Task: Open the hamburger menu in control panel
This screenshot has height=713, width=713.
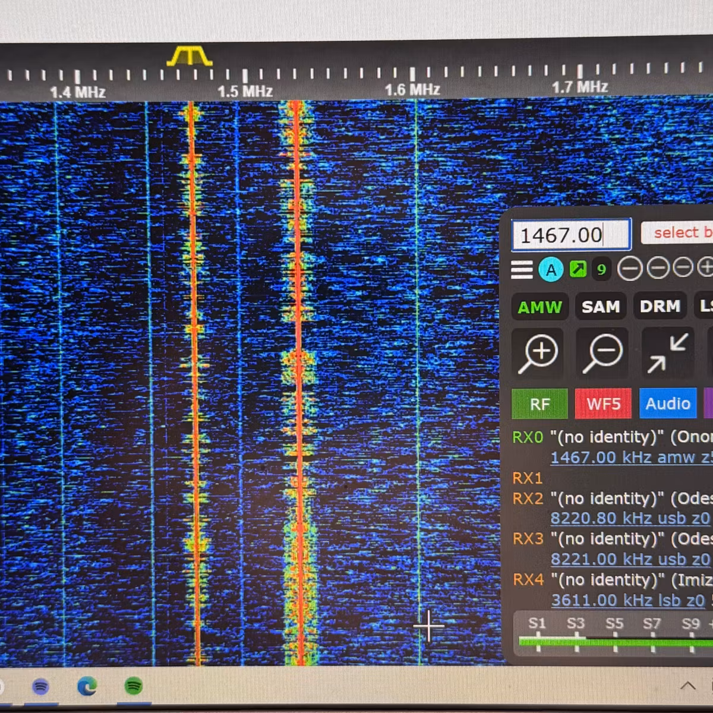Action: [522, 270]
